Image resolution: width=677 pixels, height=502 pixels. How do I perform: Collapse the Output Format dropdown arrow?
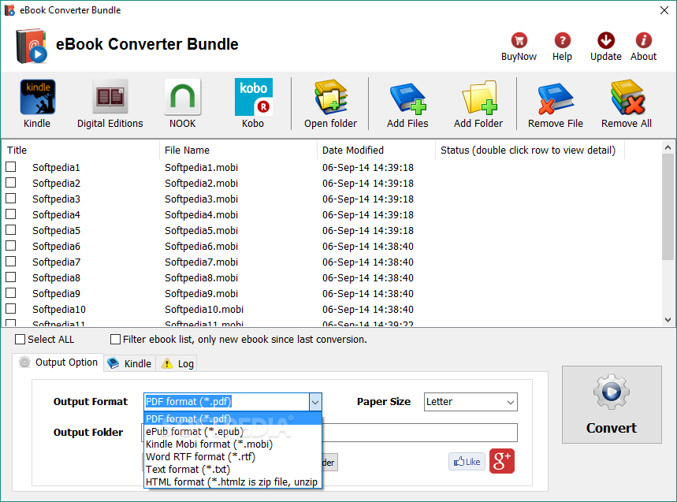(315, 402)
